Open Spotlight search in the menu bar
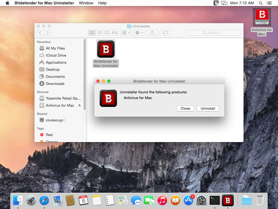The image size is (278, 209). click(x=261, y=3)
